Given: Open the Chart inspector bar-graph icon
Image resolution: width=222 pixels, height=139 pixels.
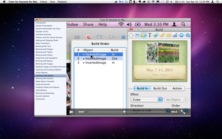Looking at the screenshot, I should pyautogui.click(x=175, y=35).
